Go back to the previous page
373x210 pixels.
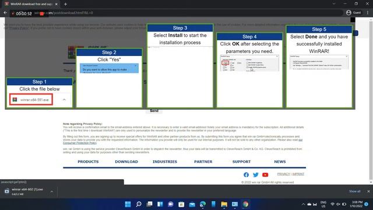5,13
